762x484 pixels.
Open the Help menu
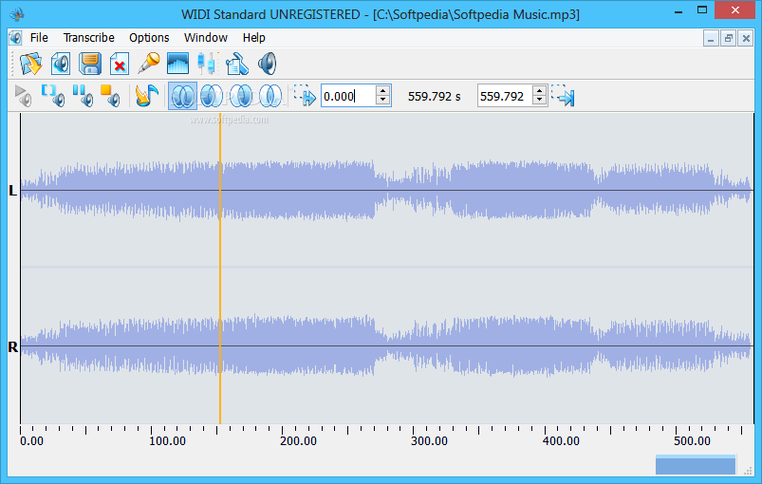tap(253, 37)
